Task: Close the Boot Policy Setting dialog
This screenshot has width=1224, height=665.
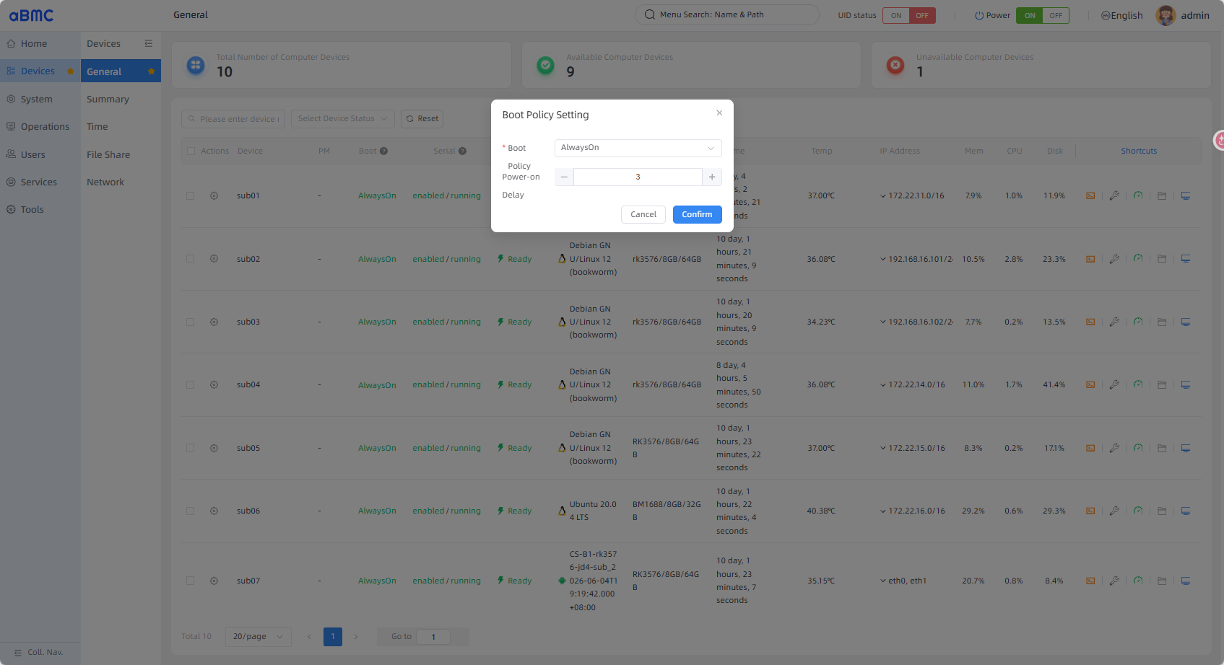Action: 719,113
